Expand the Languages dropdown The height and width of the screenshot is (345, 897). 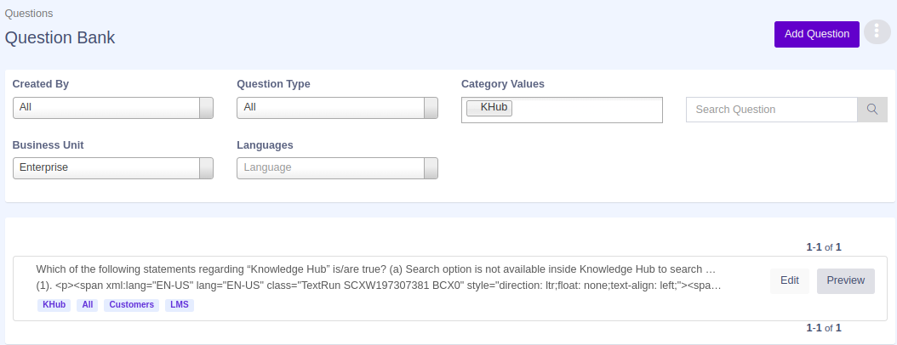point(337,168)
